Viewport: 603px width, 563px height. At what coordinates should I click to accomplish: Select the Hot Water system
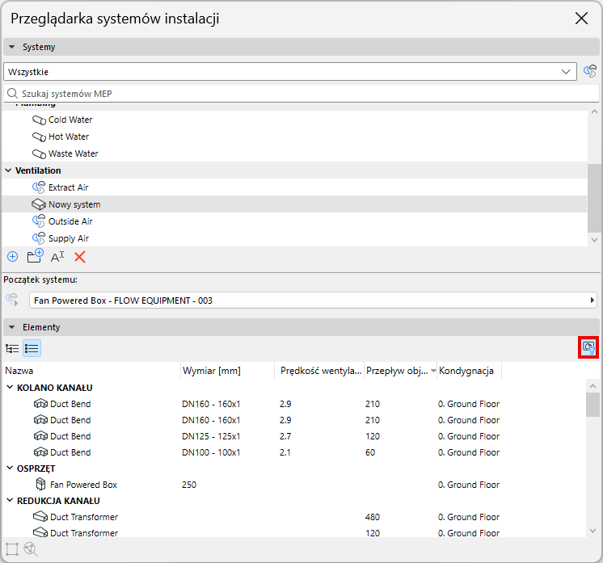(294, 137)
